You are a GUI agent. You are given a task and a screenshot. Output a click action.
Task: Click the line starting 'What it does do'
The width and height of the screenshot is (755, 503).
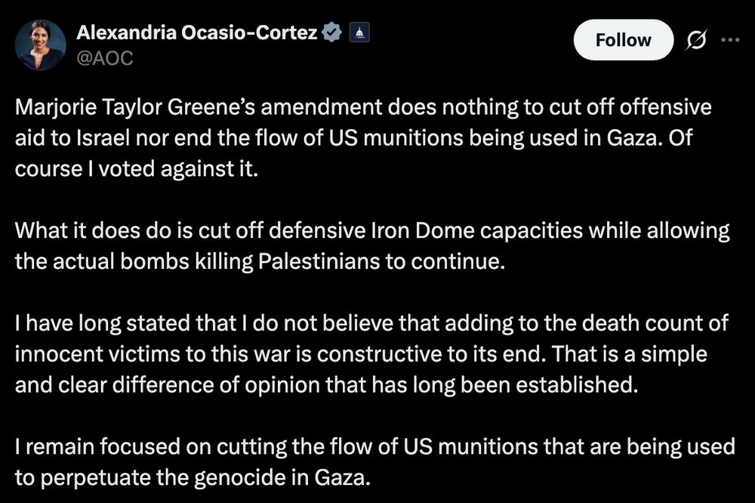pos(372,231)
